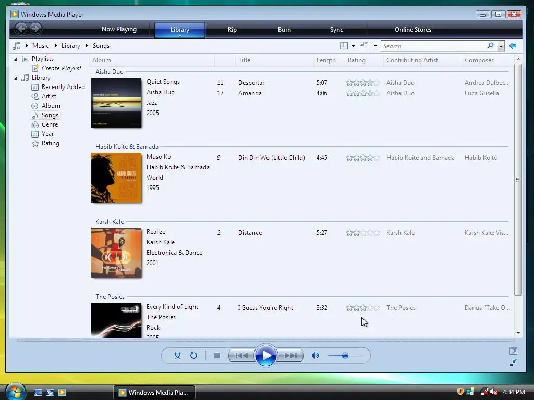This screenshot has height=400, width=534.
Task: Click the blue list pane arrow
Action: coord(513,46)
